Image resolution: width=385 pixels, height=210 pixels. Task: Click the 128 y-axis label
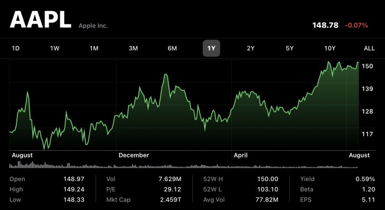(x=368, y=111)
